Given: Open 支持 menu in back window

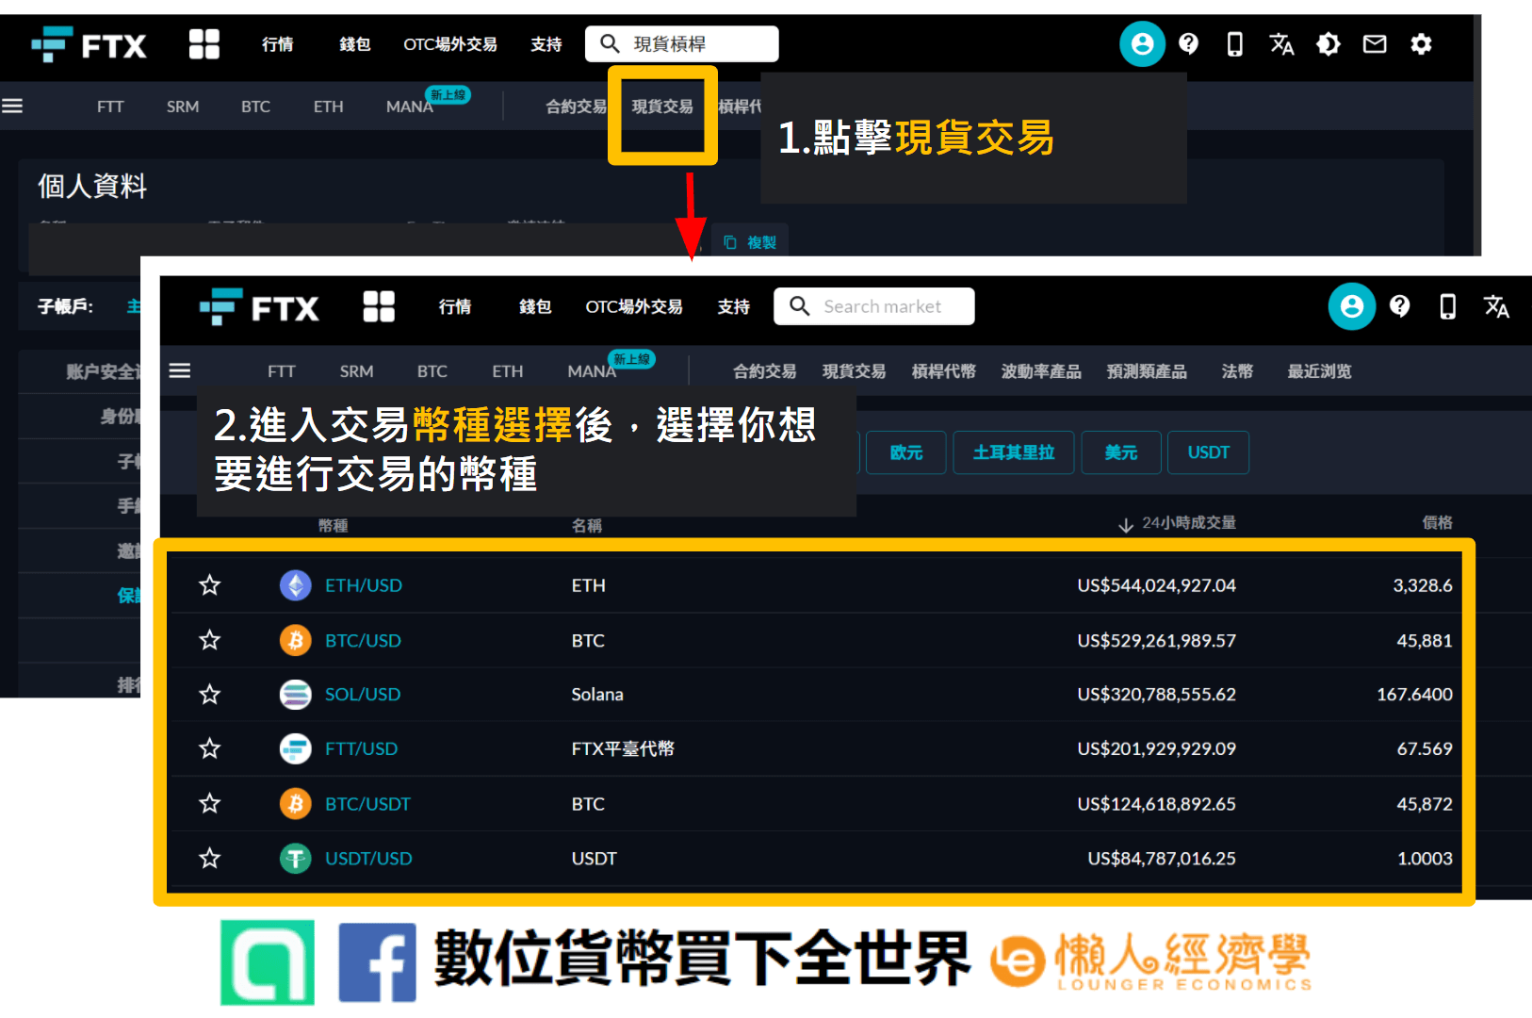Looking at the screenshot, I should [546, 44].
